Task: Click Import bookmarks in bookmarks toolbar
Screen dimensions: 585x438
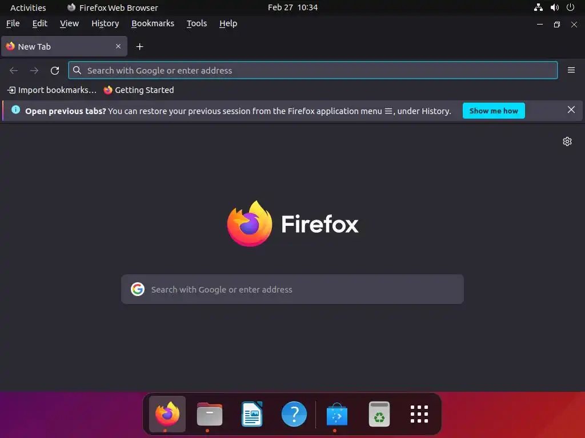Action: pos(52,90)
